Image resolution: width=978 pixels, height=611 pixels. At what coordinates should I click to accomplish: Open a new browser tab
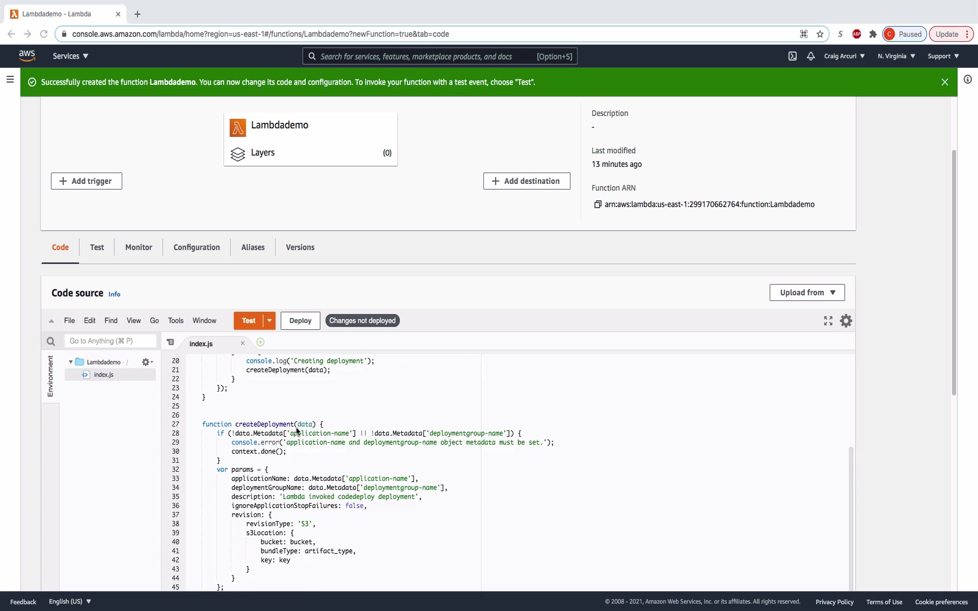138,14
